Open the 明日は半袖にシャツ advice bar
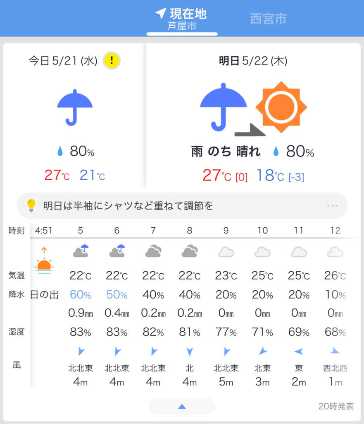Image resolution: width=364 pixels, height=424 pixels. coord(182,205)
